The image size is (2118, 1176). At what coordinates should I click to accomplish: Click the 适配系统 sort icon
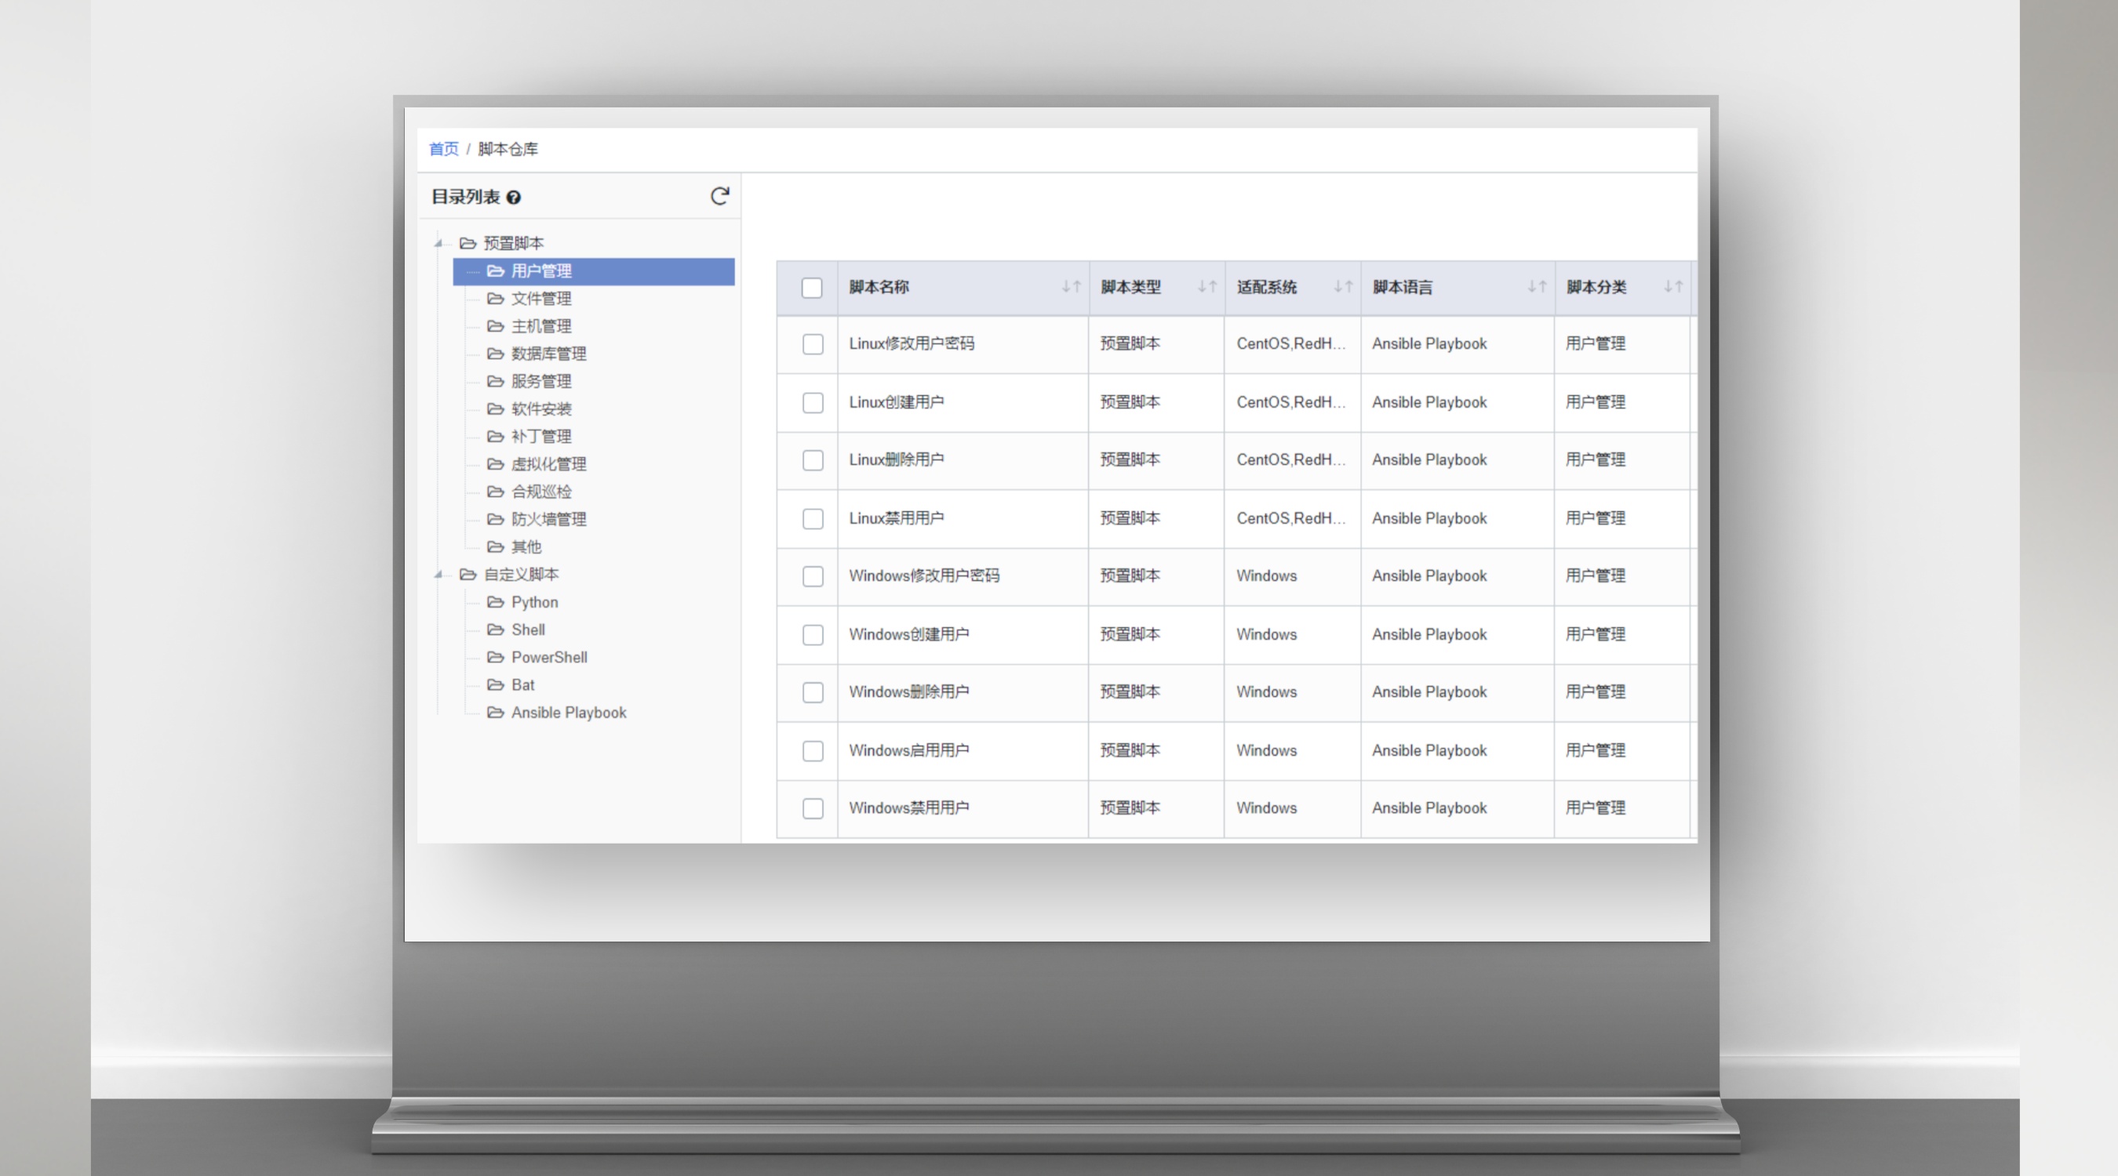click(1341, 287)
